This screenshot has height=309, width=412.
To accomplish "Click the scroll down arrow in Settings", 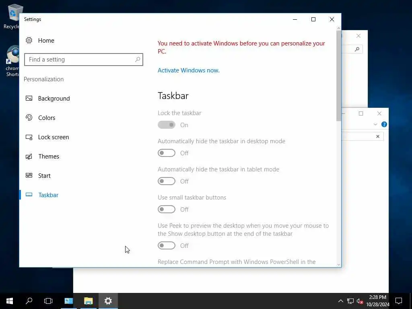I will pos(338,265).
